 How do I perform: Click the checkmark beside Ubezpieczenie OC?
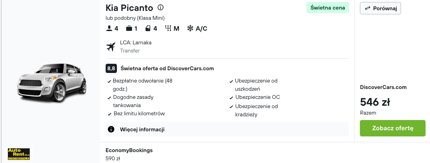(x=232, y=98)
